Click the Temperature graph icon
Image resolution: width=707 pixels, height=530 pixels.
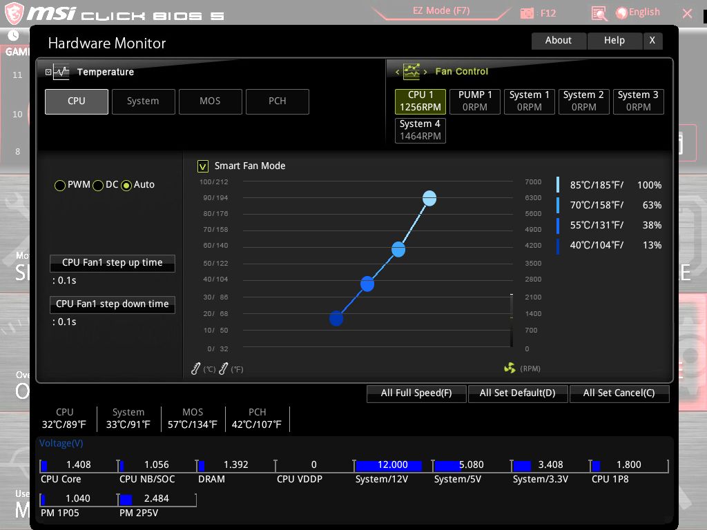[61, 72]
